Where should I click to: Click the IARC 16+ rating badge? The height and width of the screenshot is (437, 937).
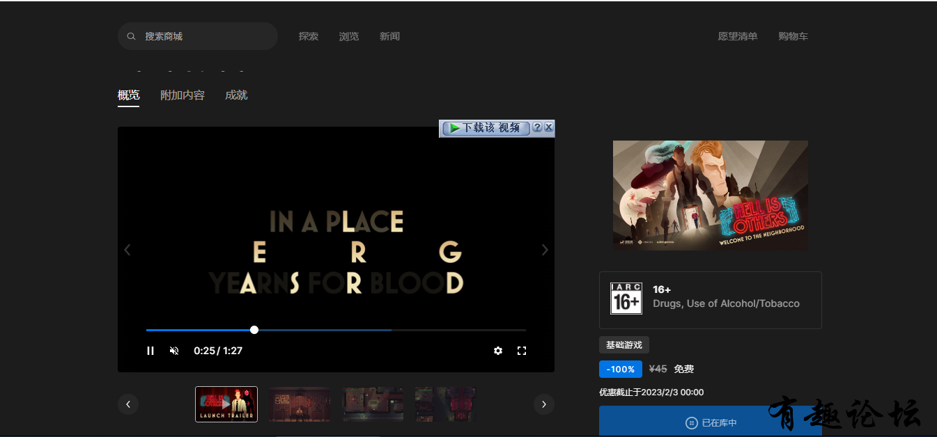point(626,299)
